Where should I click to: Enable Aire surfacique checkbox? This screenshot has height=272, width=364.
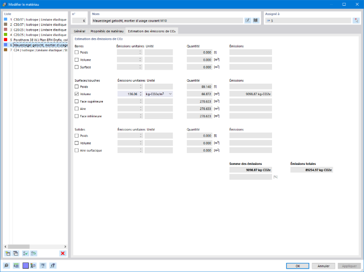coord(77,151)
